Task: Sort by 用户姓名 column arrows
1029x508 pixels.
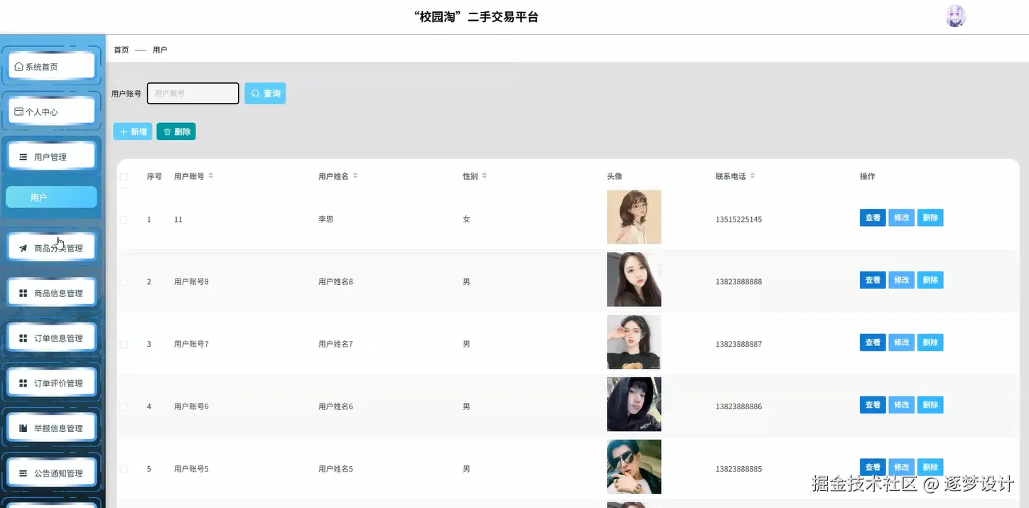Action: [355, 175]
